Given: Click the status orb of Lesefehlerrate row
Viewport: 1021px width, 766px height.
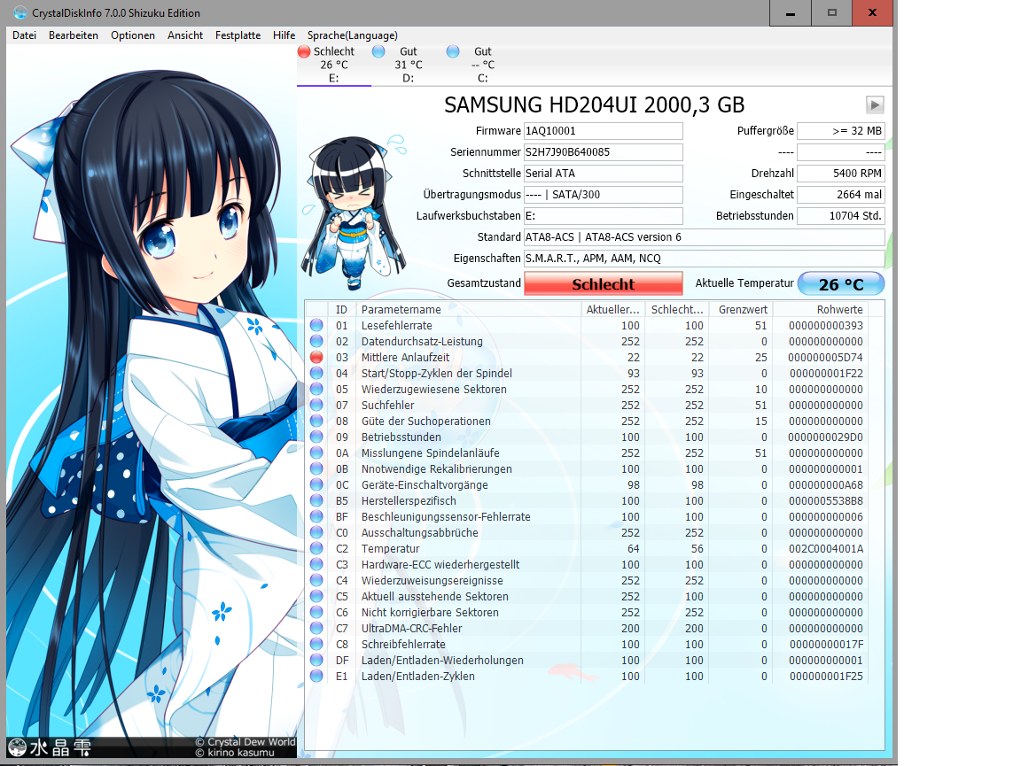Looking at the screenshot, I should pos(316,325).
